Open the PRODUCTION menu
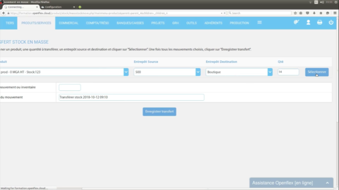 (239, 23)
